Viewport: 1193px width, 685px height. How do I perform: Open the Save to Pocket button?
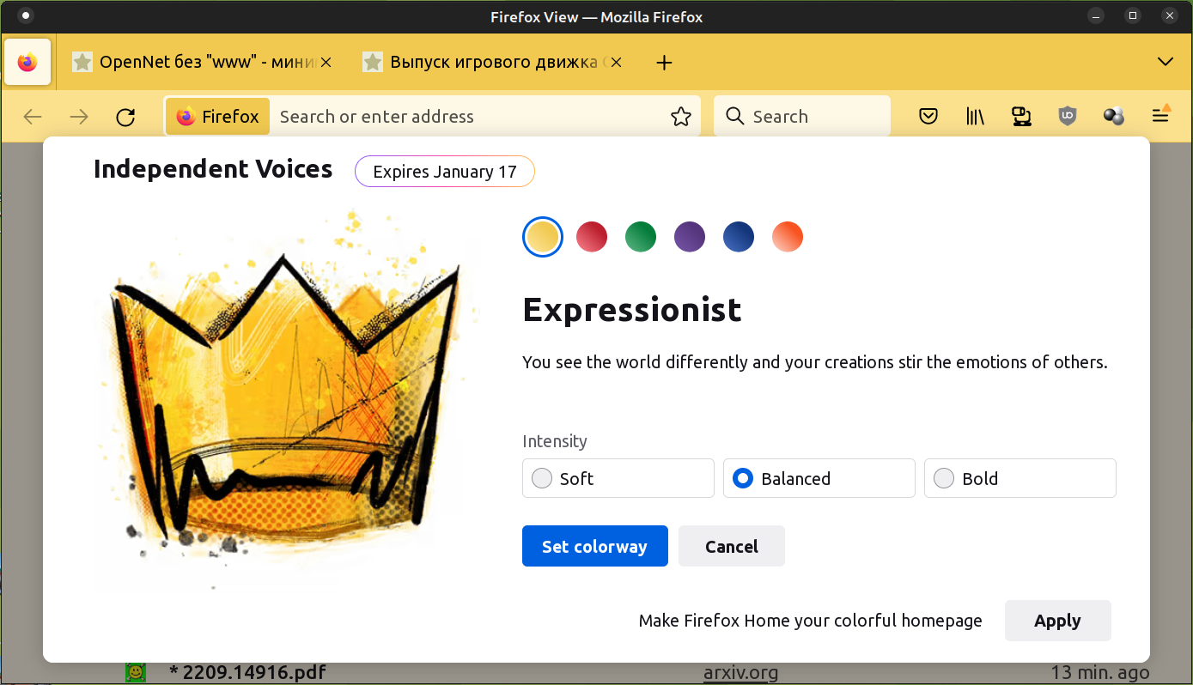point(928,117)
